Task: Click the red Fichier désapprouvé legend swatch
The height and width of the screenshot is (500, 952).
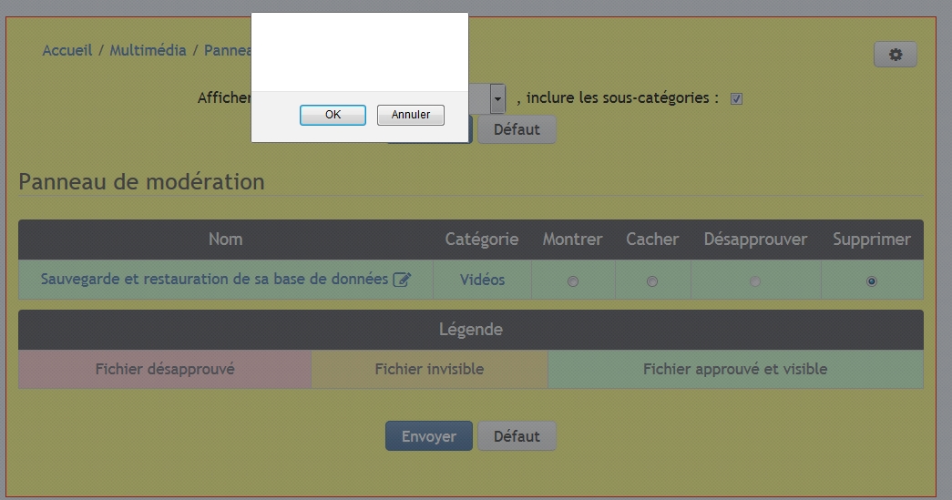Action: [165, 369]
